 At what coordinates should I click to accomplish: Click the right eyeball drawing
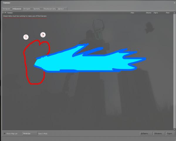43,35
